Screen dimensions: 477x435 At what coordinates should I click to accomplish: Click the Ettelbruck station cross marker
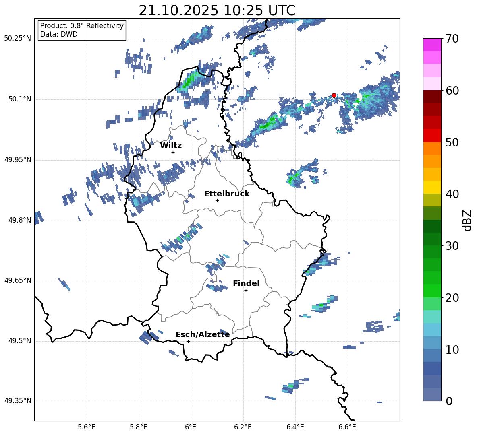pos(217,200)
